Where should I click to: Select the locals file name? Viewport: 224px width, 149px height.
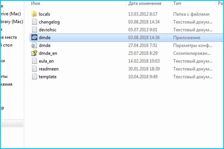tap(44, 14)
